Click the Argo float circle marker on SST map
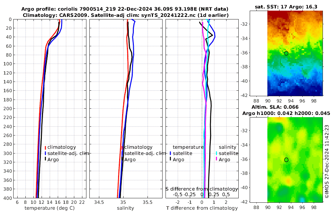 (x=286, y=53)
